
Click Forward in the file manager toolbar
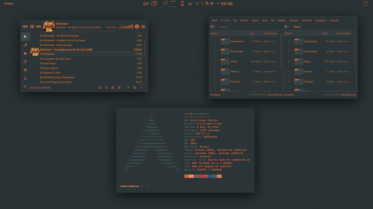click(x=225, y=20)
